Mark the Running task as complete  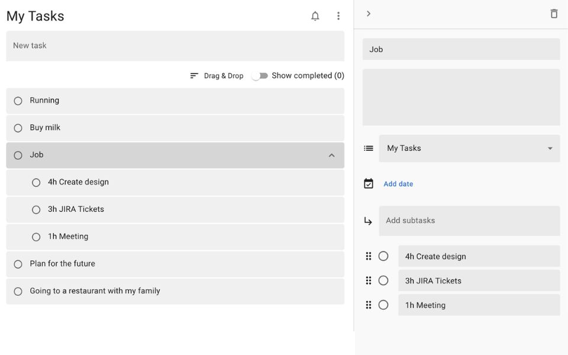[18, 101]
